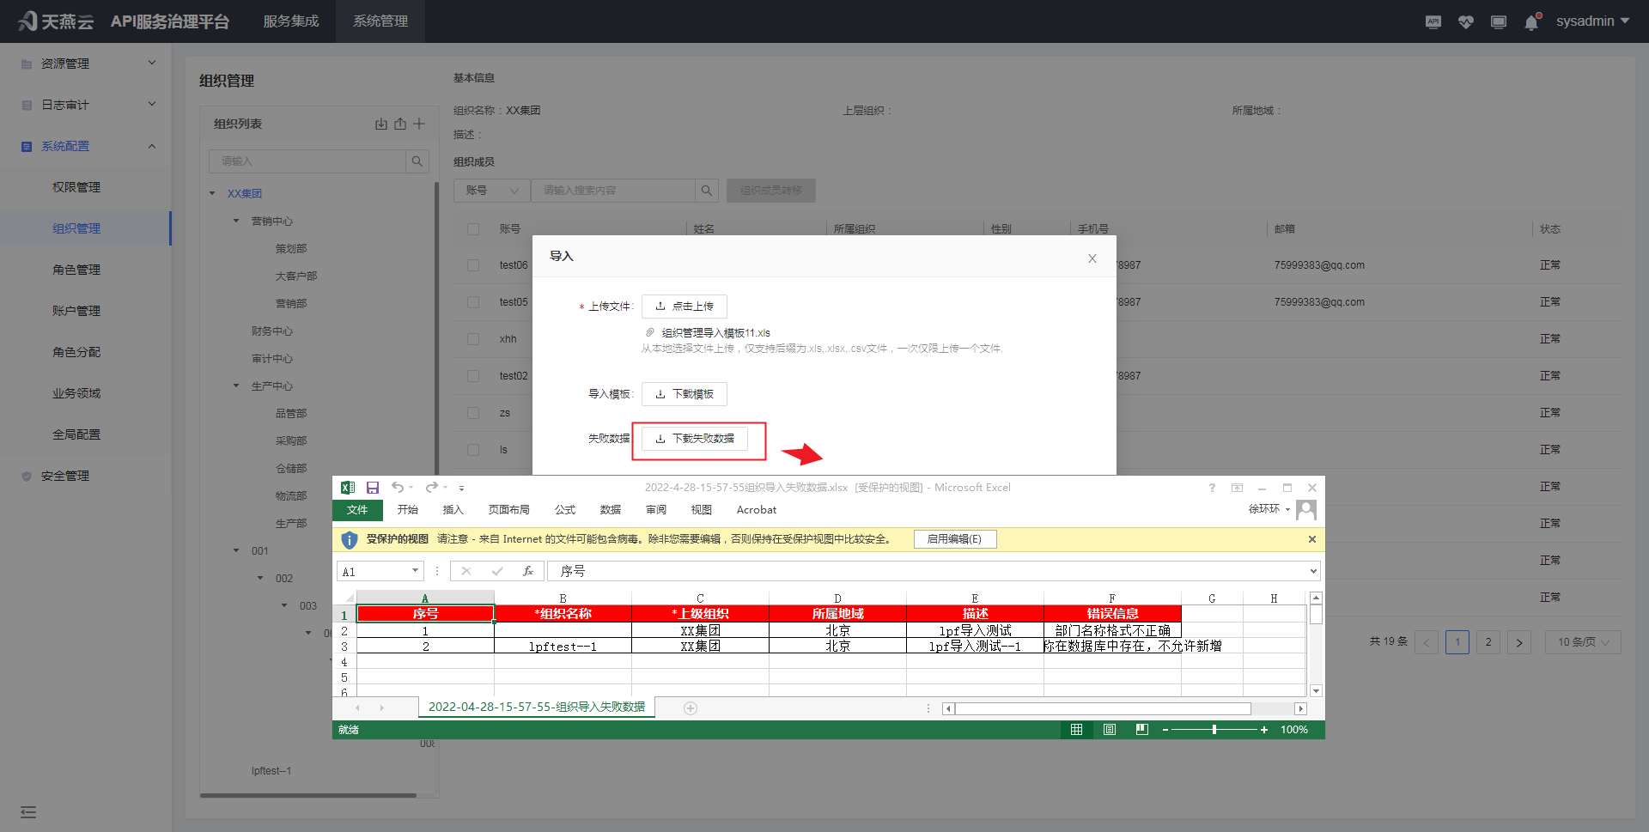Screen dimensions: 1649x832
Task: Click the new sheet plus icon
Action: [x=691, y=708]
